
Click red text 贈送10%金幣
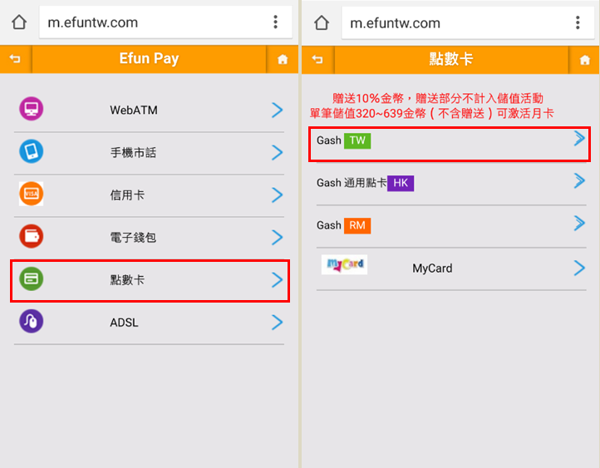[368, 98]
